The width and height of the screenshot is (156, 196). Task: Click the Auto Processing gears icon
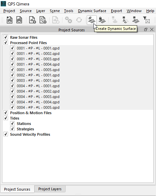68,20
